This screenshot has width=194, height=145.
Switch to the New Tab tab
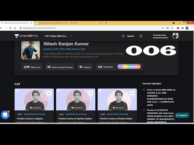(x=85, y=23)
